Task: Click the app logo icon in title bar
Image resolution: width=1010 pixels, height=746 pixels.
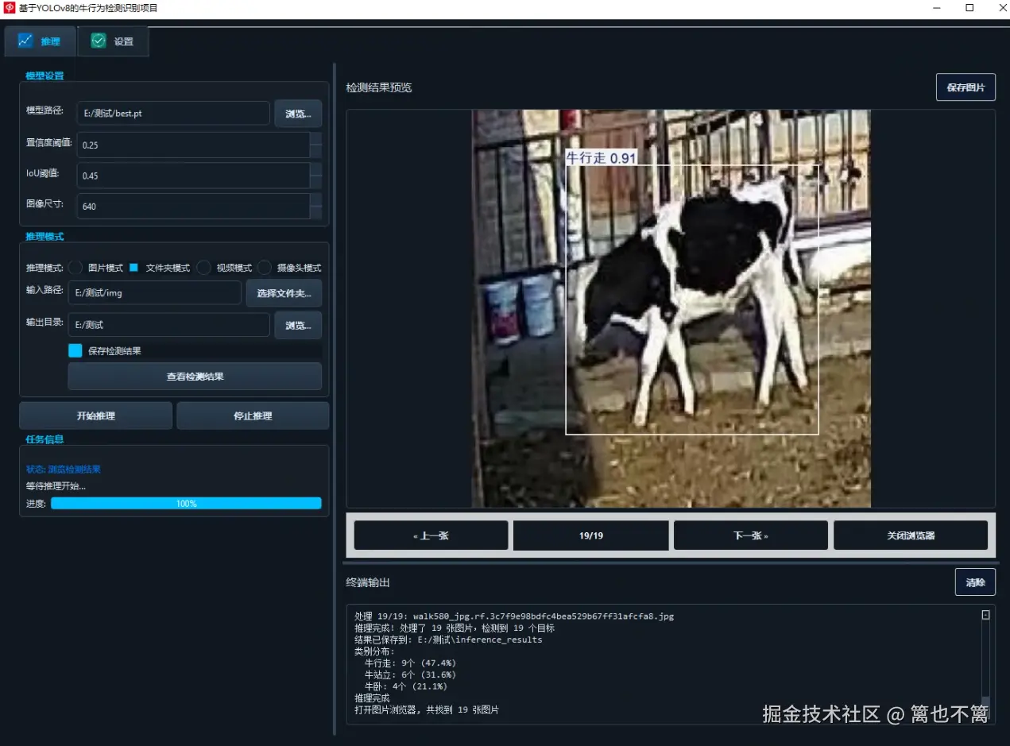Action: pyautogui.click(x=10, y=8)
